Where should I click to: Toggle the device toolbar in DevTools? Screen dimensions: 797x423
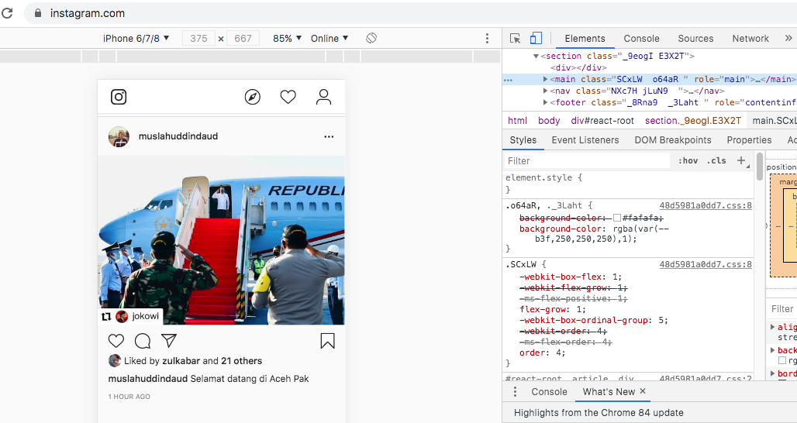click(x=536, y=38)
